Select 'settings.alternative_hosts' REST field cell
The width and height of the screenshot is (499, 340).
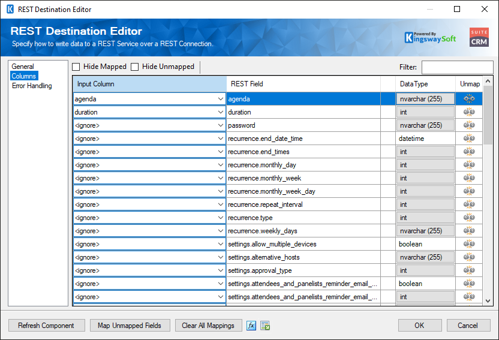click(303, 257)
